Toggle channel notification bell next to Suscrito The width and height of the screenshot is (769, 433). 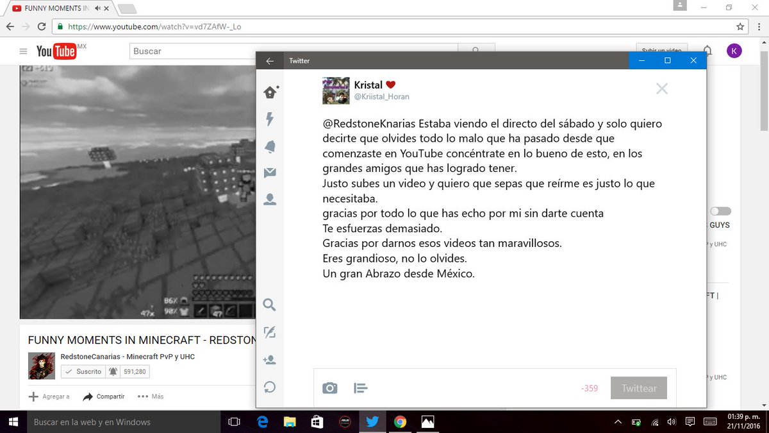[x=113, y=371]
